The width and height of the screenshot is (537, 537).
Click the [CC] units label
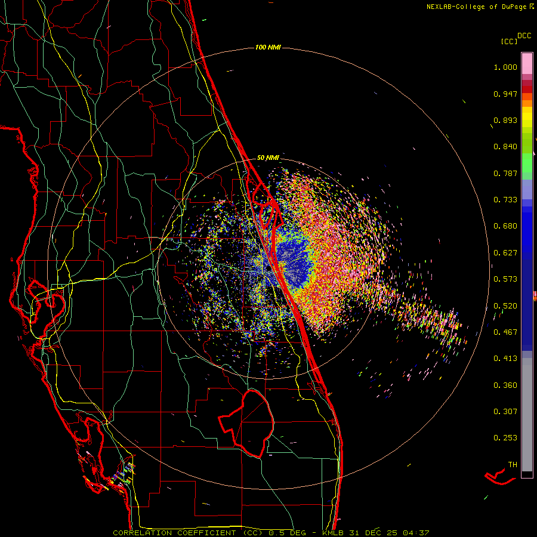tap(509, 41)
